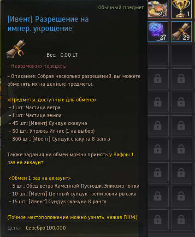The image size is (195, 237).
Task: Click the first empty slot below the blue rose
Action: pos(158,55)
